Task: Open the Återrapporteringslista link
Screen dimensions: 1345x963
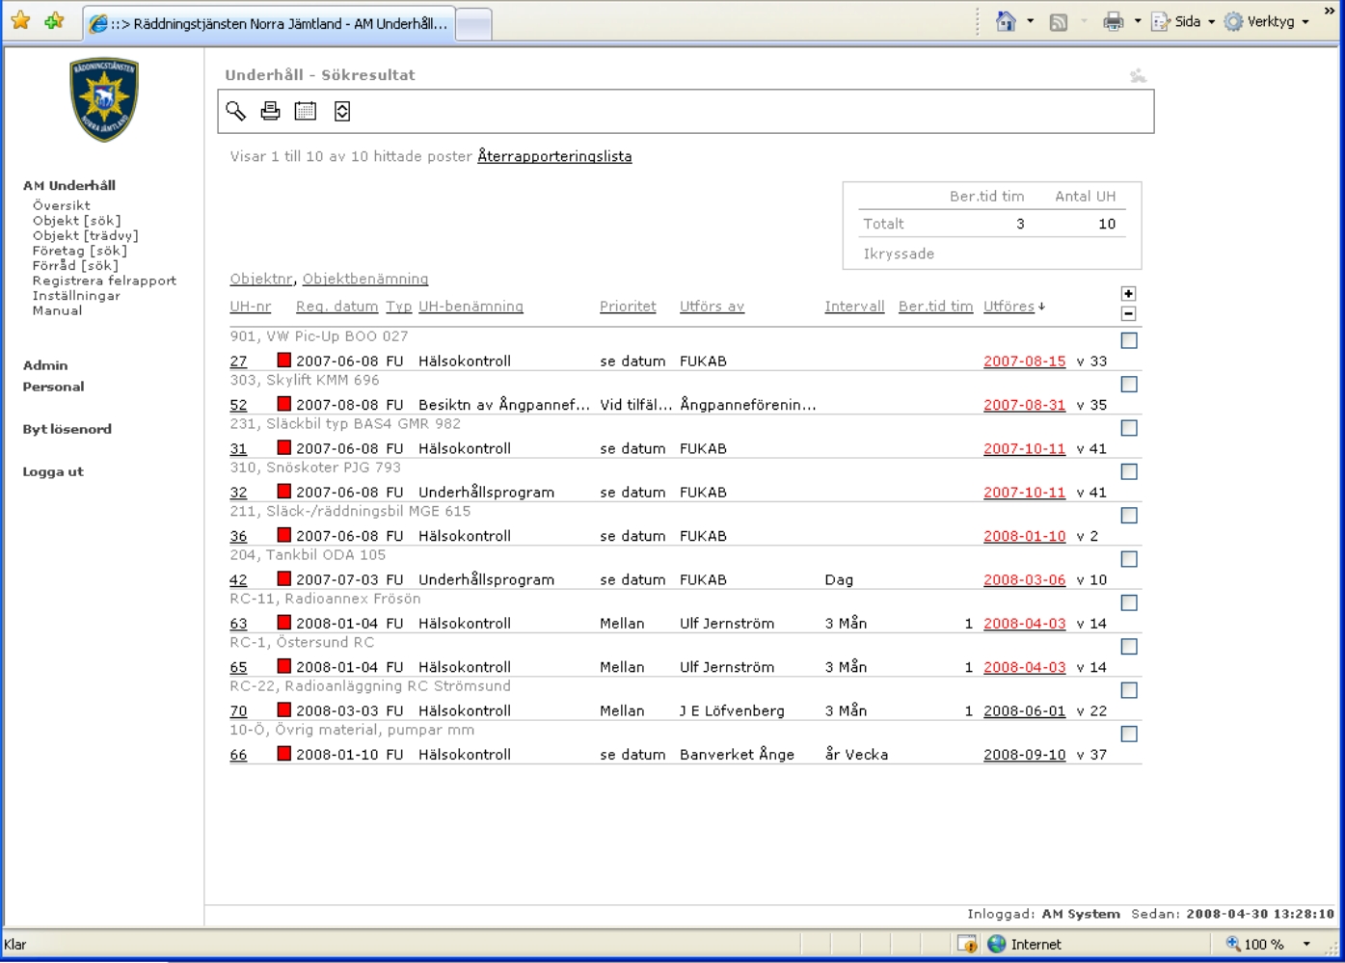Action: [554, 156]
